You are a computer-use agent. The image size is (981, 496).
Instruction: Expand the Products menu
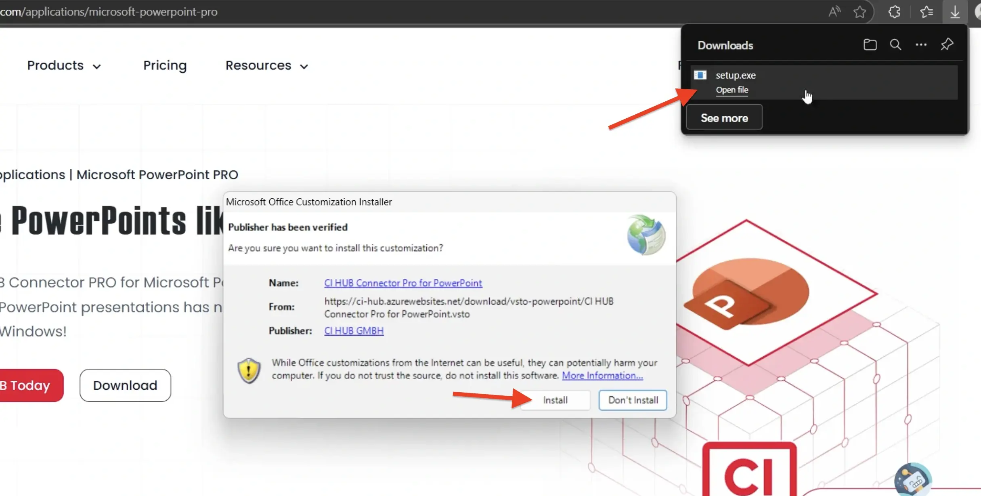tap(64, 65)
